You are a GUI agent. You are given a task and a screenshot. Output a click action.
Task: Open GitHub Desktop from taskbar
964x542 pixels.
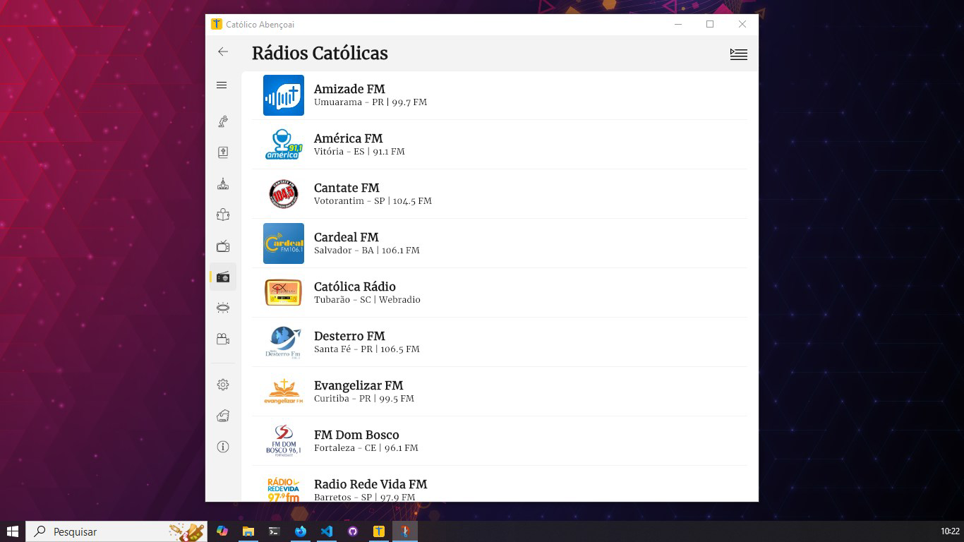[x=353, y=531]
